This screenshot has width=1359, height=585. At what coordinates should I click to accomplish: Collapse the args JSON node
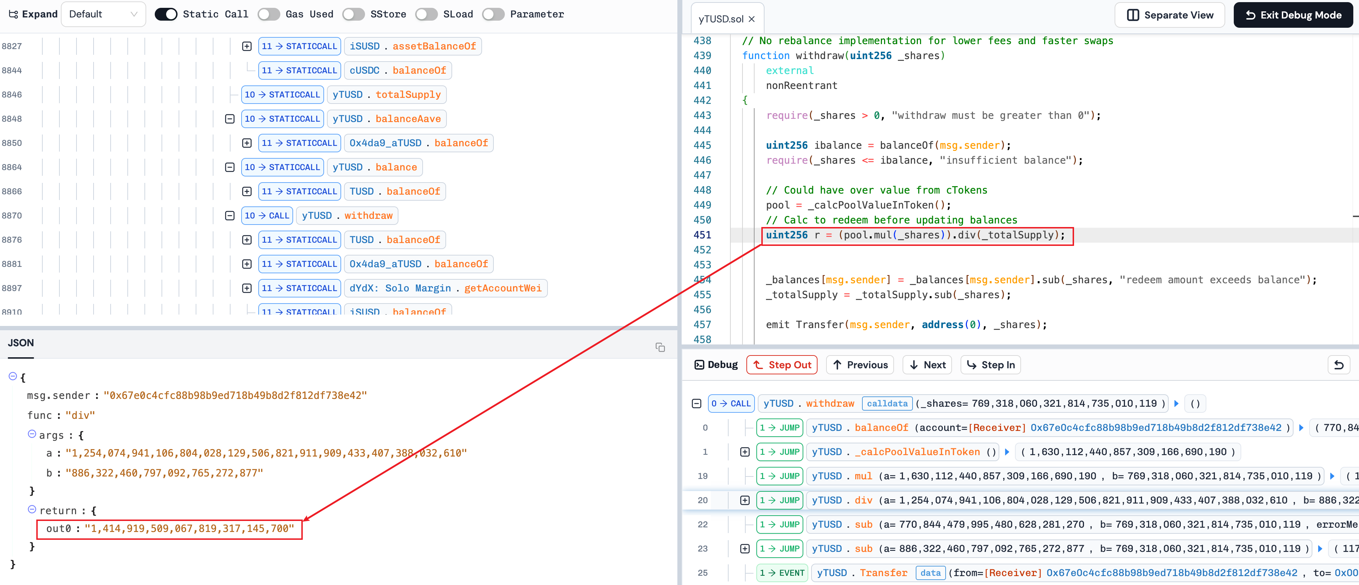click(32, 434)
